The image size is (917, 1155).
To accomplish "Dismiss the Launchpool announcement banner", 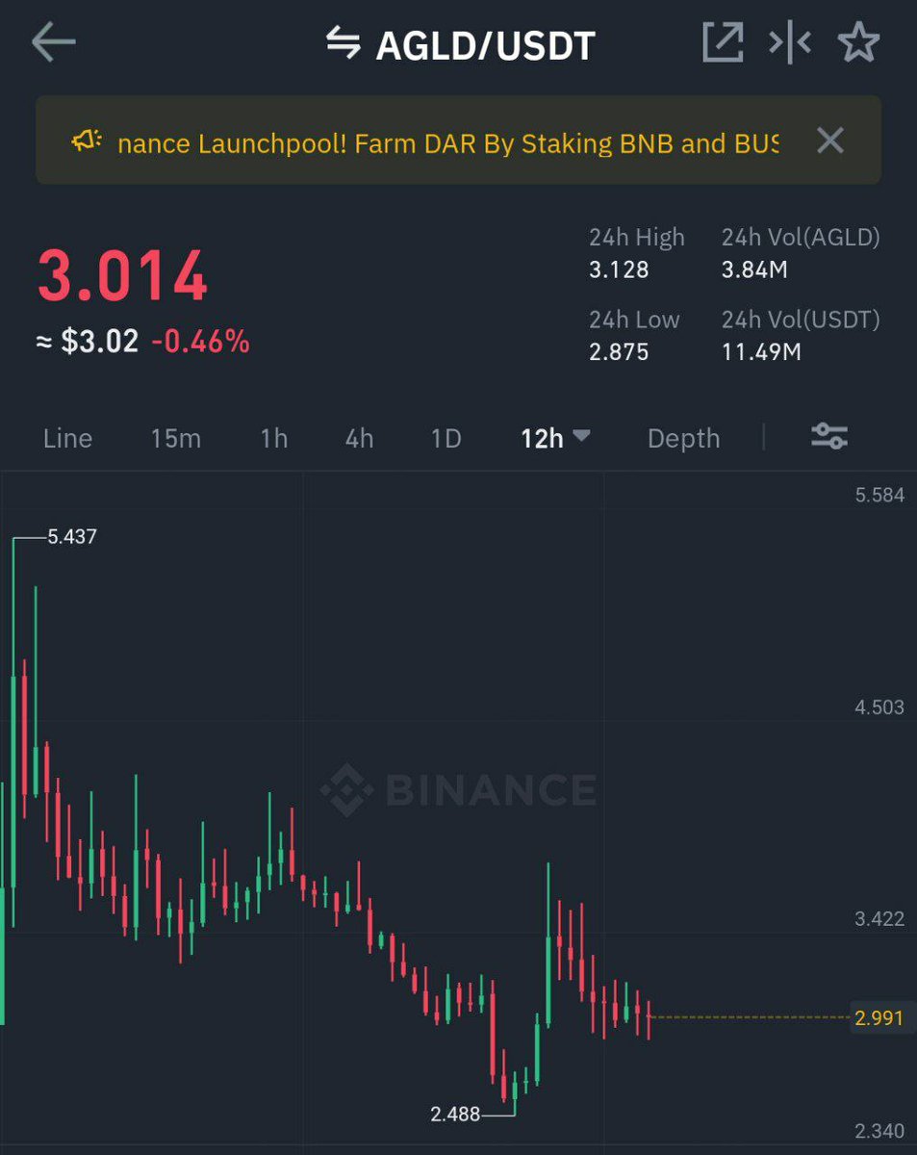I will (829, 141).
